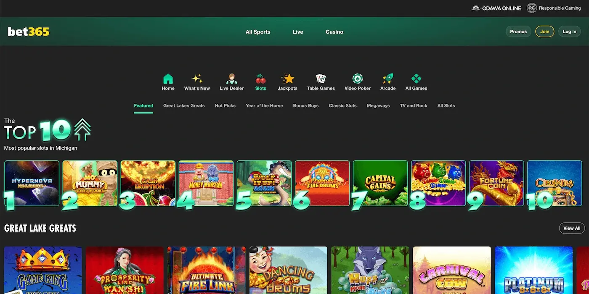The height and width of the screenshot is (294, 589).
Task: Open the Capital Gains slot tile
Action: tap(380, 183)
